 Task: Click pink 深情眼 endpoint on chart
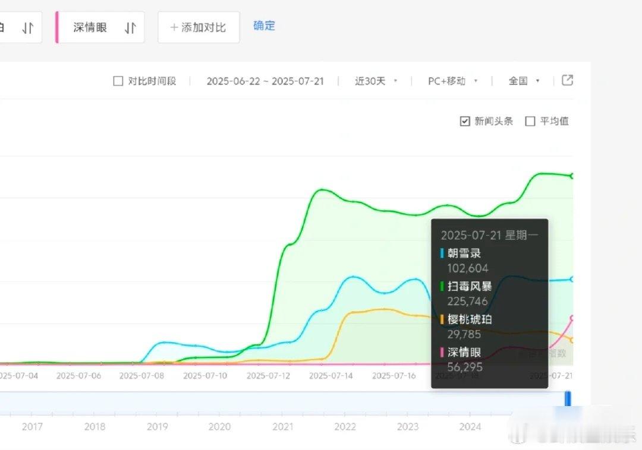[x=572, y=318]
